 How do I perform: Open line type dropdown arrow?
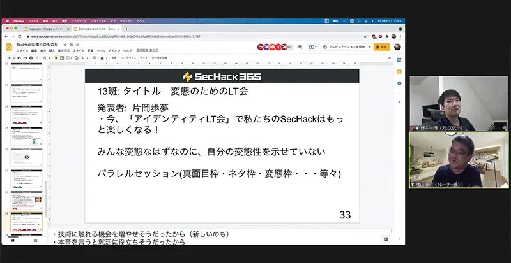pos(87,58)
